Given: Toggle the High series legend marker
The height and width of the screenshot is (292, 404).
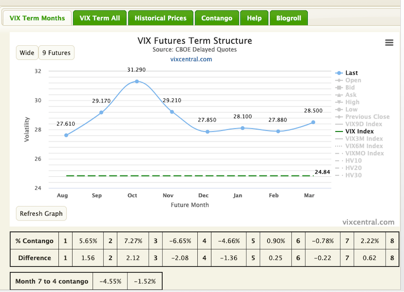Looking at the screenshot, I should (x=339, y=102).
